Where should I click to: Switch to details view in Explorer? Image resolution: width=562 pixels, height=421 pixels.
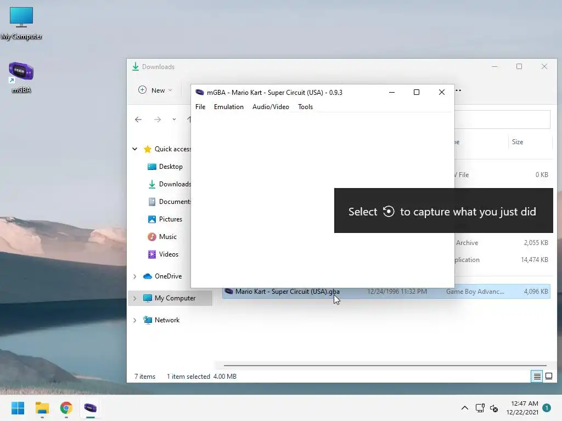point(537,376)
